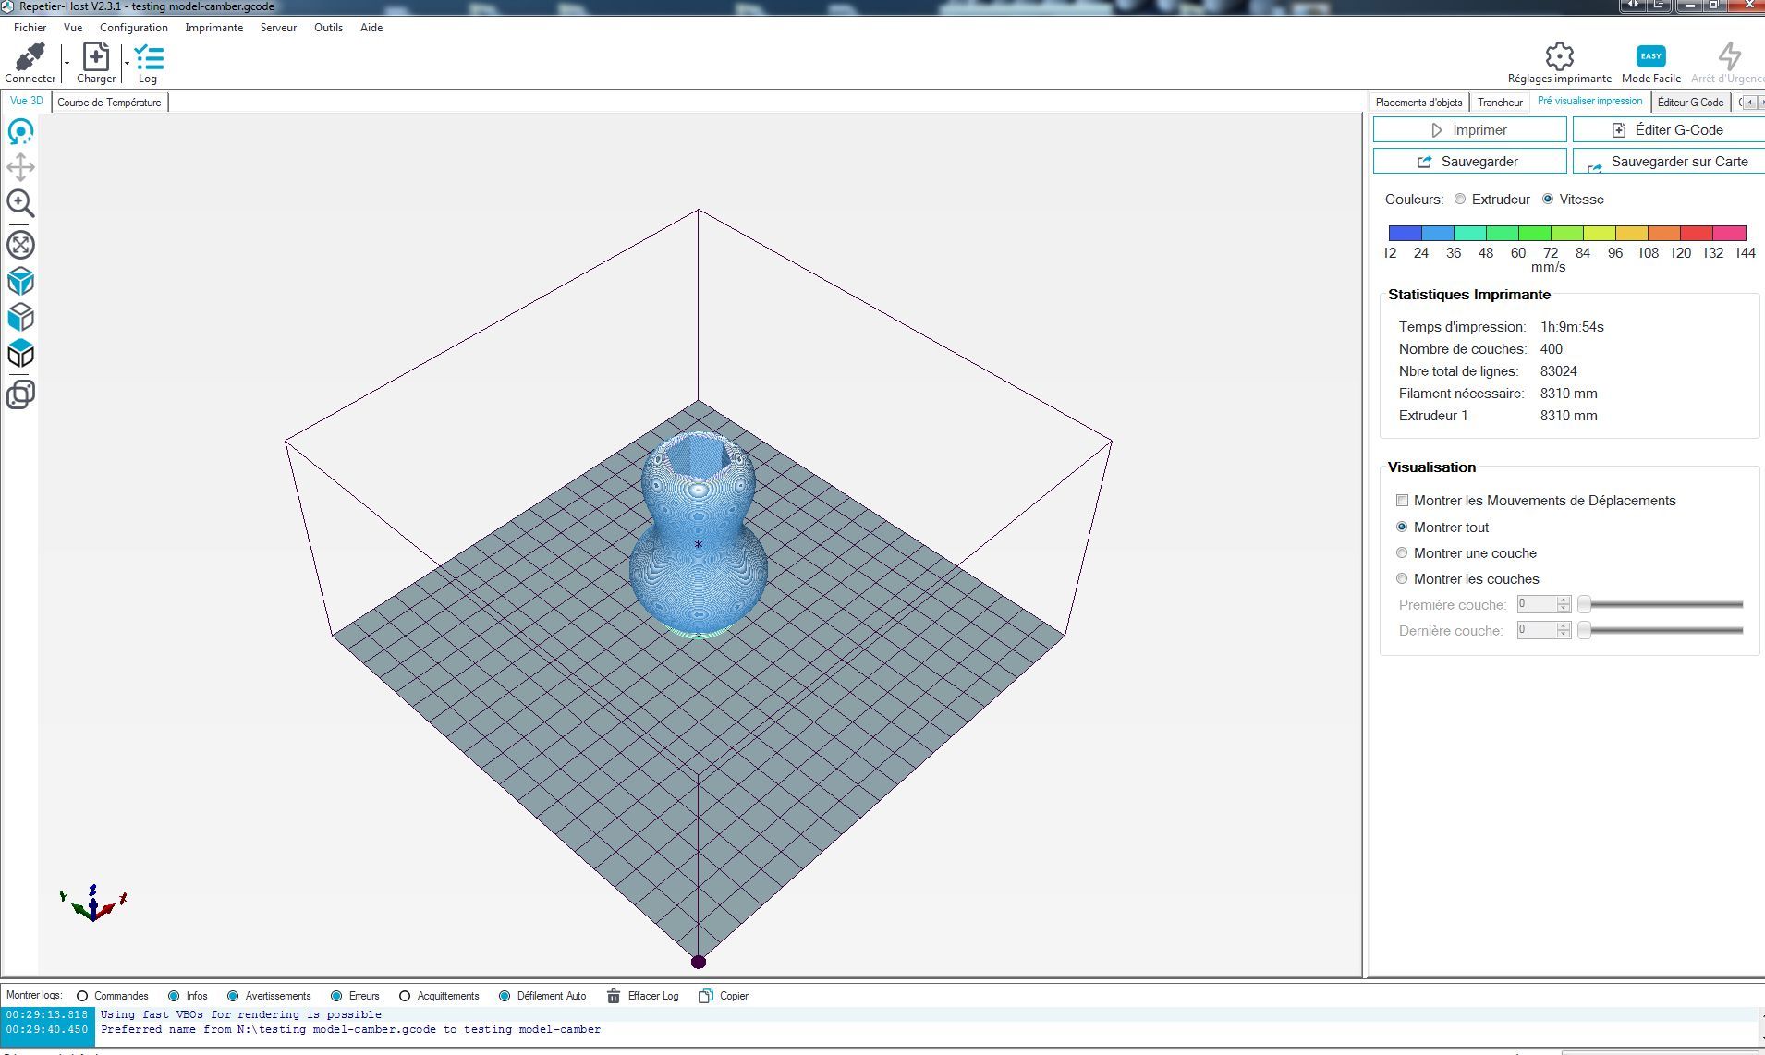Open the Imprimante menu
Image resolution: width=1765 pixels, height=1055 pixels.
tap(213, 28)
